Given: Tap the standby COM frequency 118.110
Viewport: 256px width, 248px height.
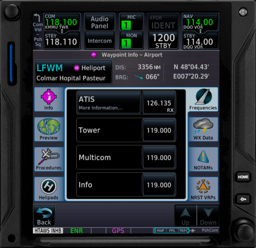Looking at the screenshot, I should [x=62, y=40].
